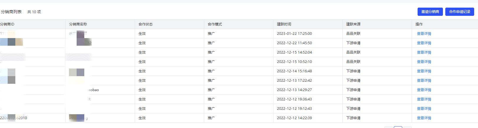Open details for the 2022-12-12 14:22:39 row

pyautogui.click(x=424, y=118)
